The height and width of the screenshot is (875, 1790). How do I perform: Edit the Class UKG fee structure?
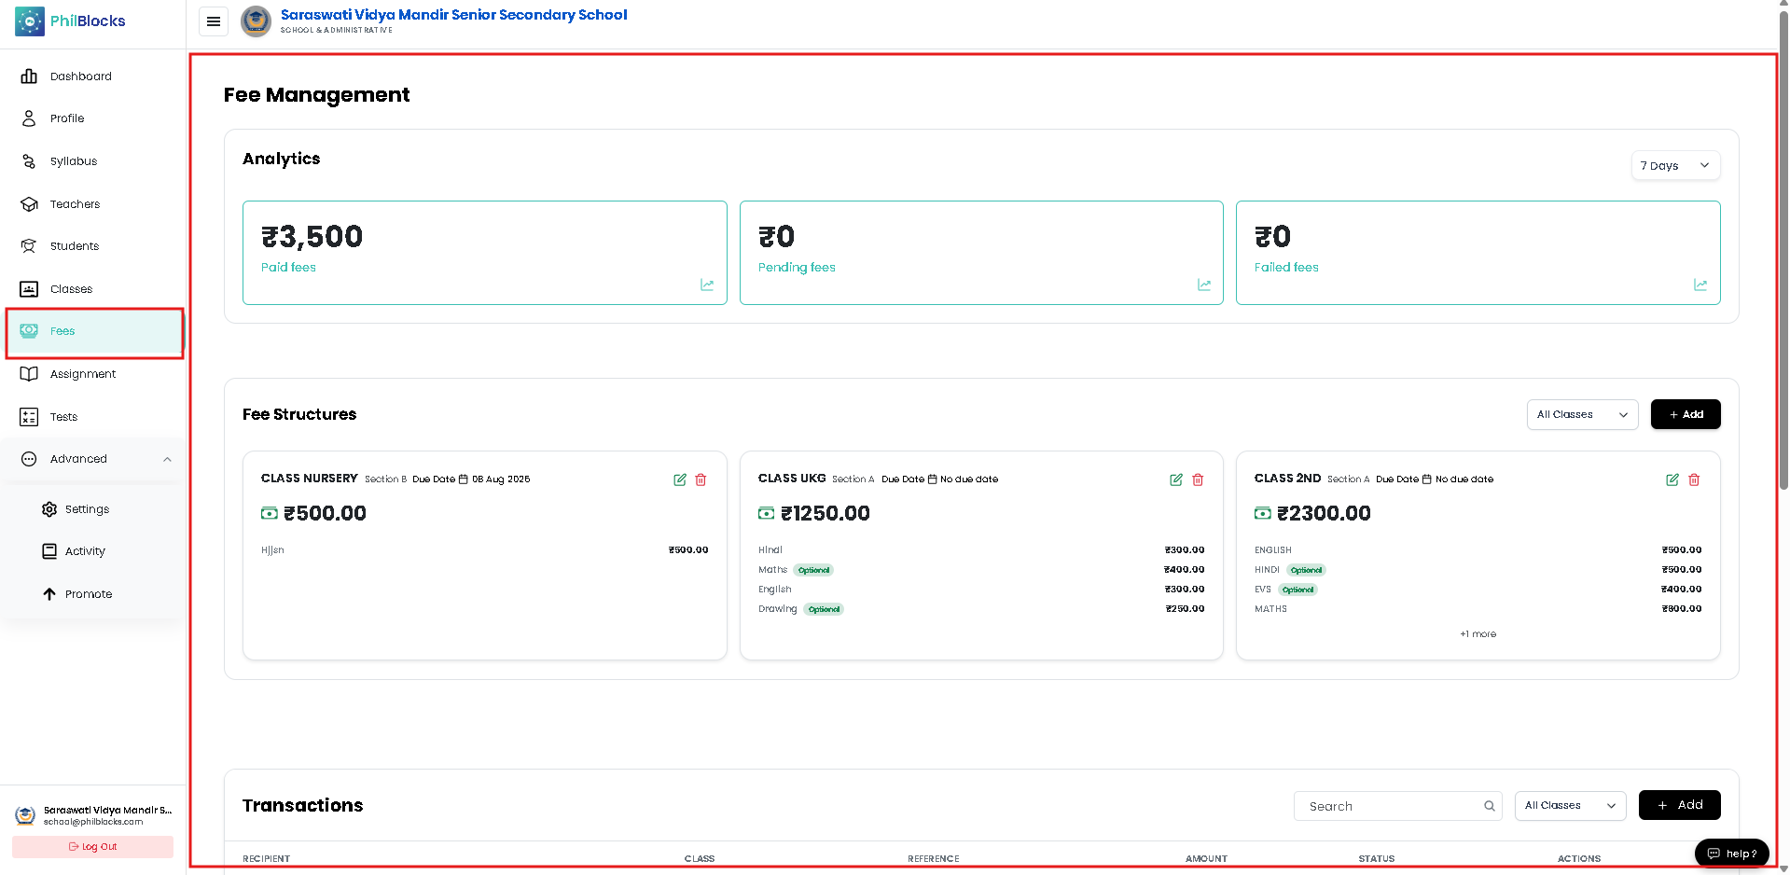(1176, 479)
